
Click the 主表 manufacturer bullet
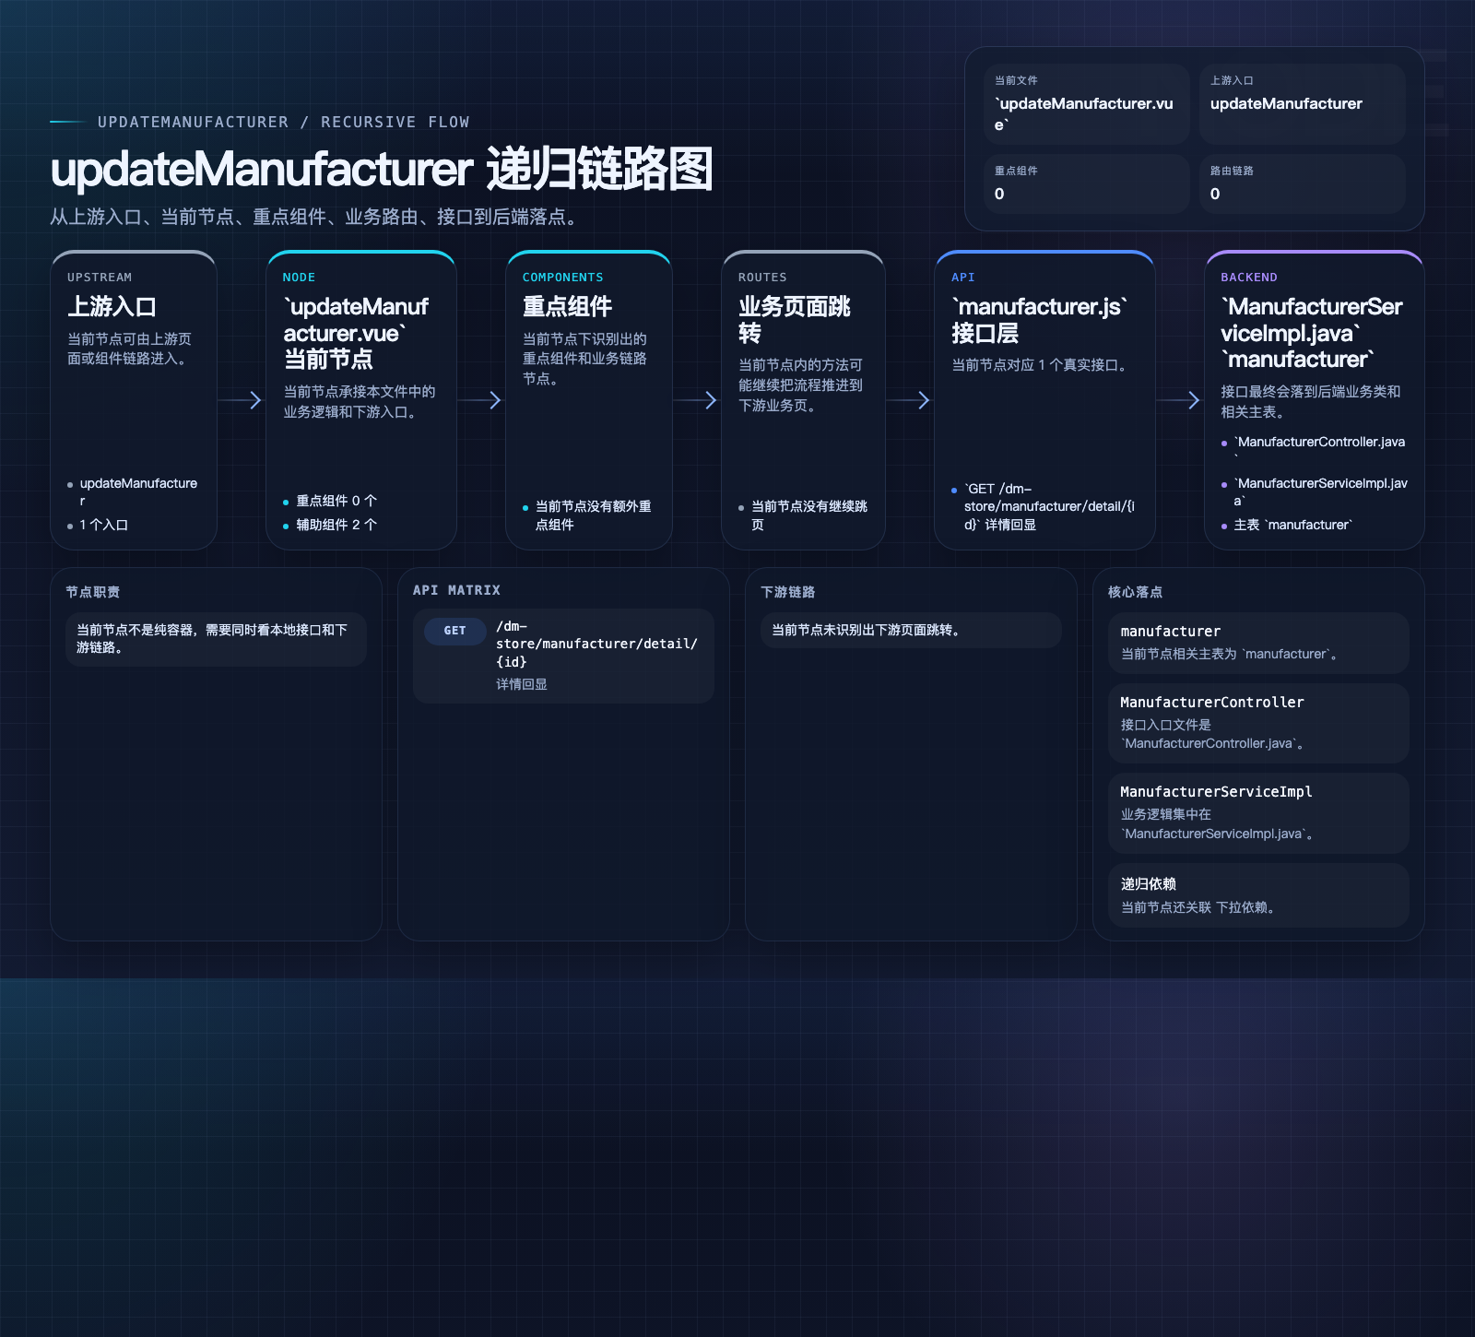point(1287,525)
